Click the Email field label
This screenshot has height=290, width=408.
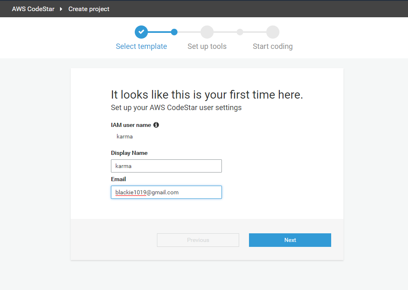118,179
